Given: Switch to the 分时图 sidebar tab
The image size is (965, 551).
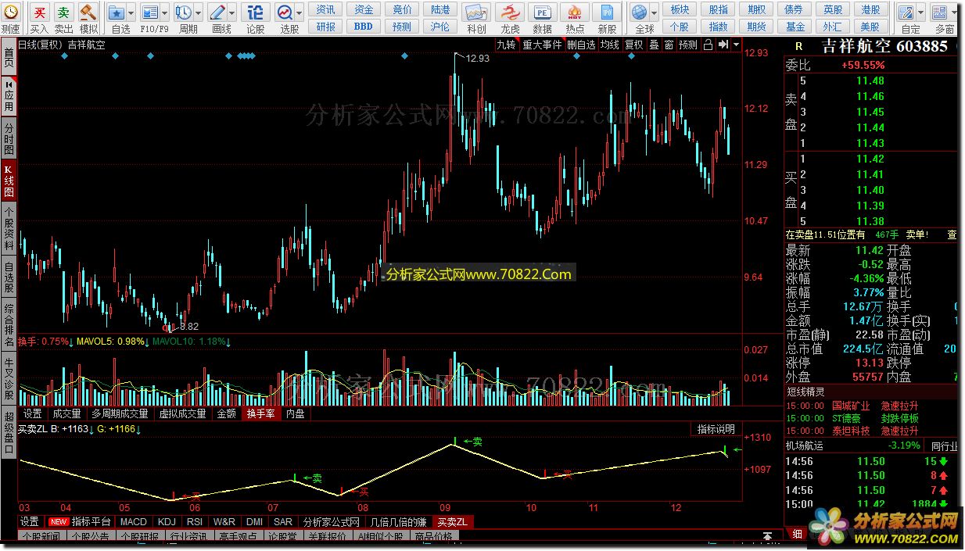Looking at the screenshot, I should [x=9, y=139].
